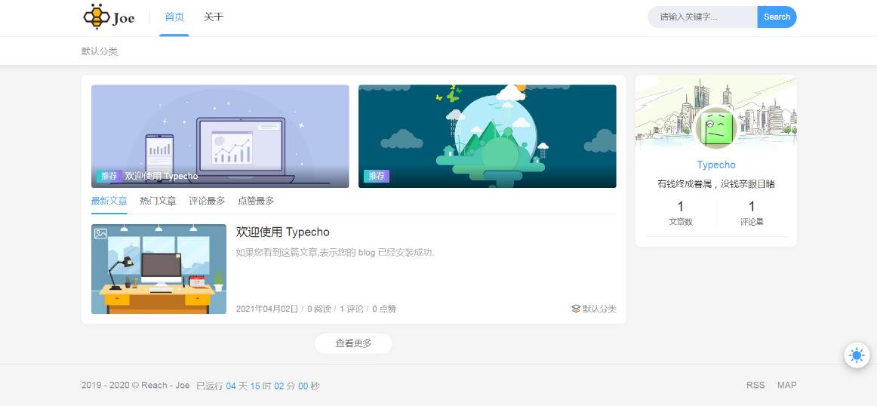Image resolution: width=877 pixels, height=406 pixels.
Task: Open the 关于 nav item
Action: click(213, 17)
